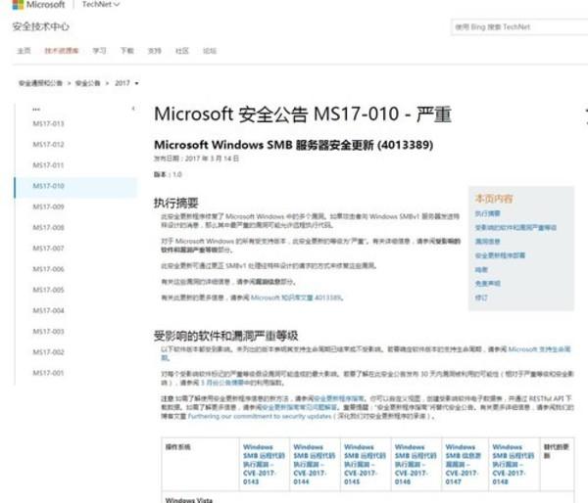
Task: Click the 安全公告 breadcrumb link
Action: (88, 83)
